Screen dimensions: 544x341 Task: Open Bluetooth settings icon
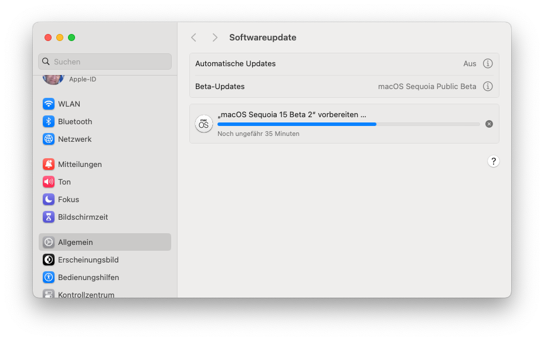(49, 121)
